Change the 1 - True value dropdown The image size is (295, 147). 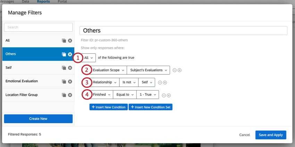click(x=147, y=95)
